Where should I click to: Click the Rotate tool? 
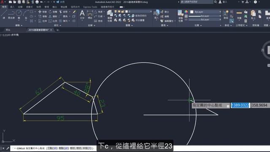pos(53,12)
